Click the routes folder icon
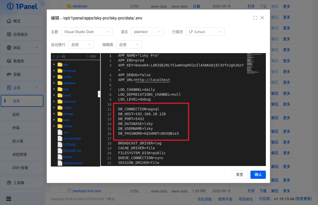Screen dimensions: 318x205 tap(60, 108)
